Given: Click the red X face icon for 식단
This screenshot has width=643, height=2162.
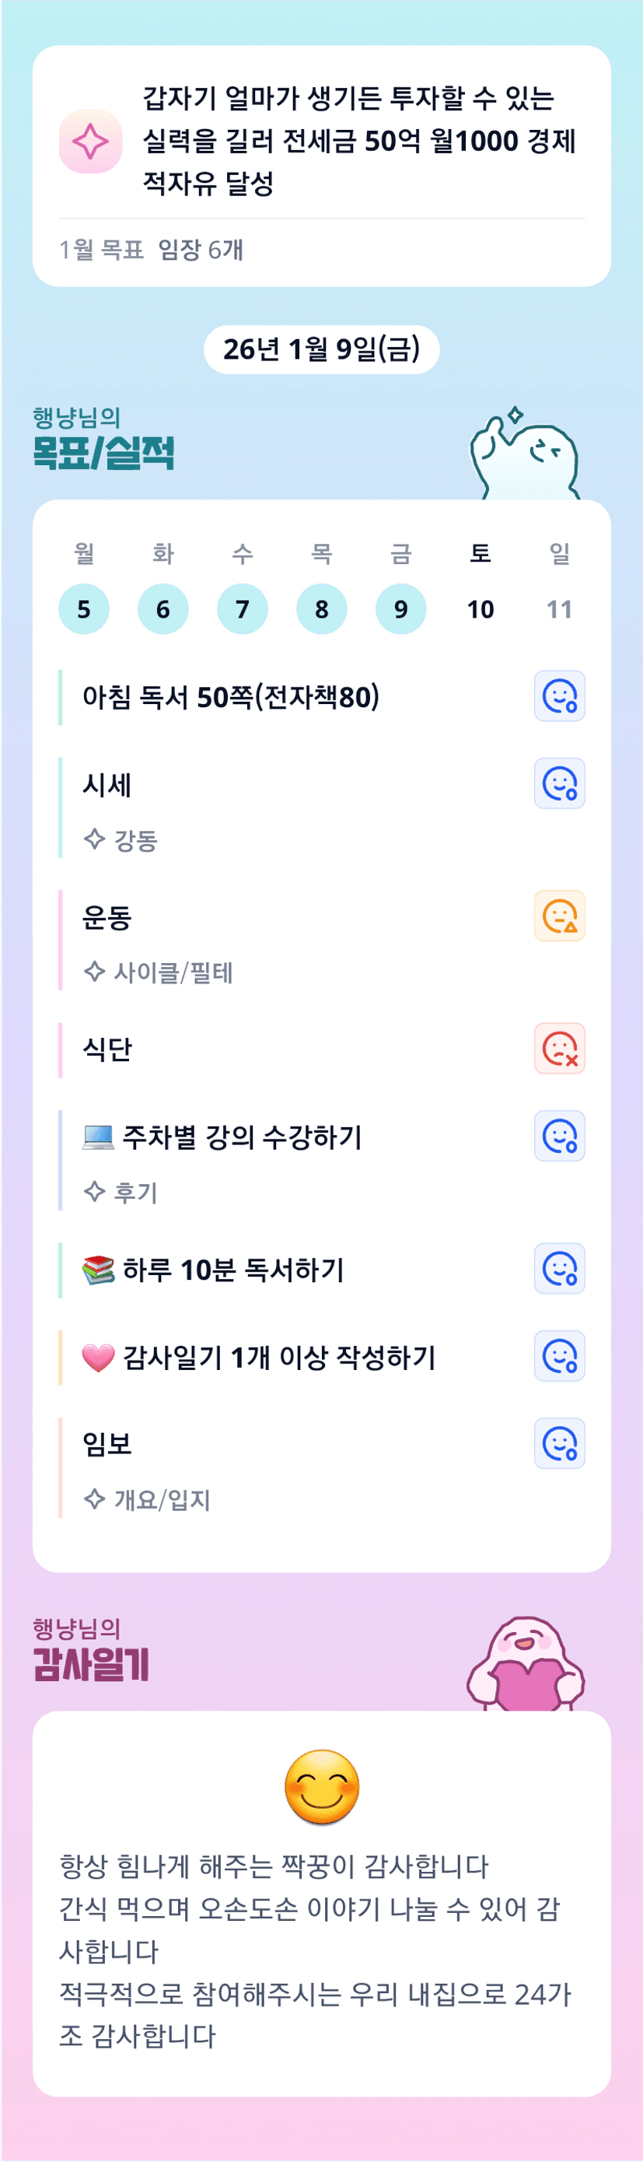Looking at the screenshot, I should pyautogui.click(x=559, y=1048).
